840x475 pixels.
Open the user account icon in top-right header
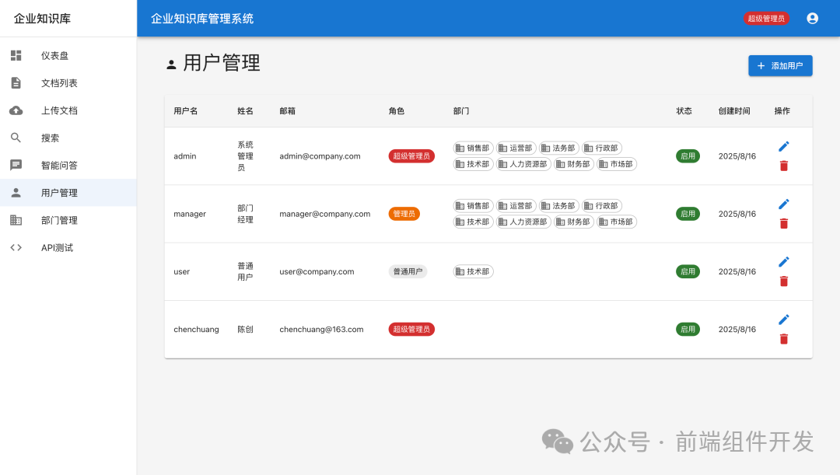click(x=812, y=18)
